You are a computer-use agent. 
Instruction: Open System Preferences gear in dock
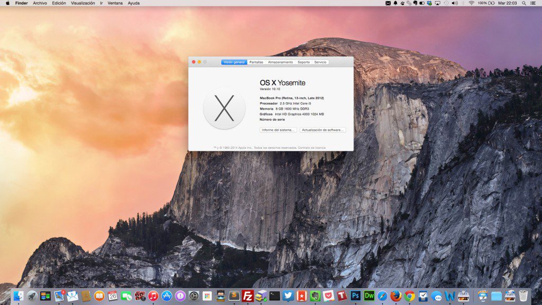pos(194,296)
